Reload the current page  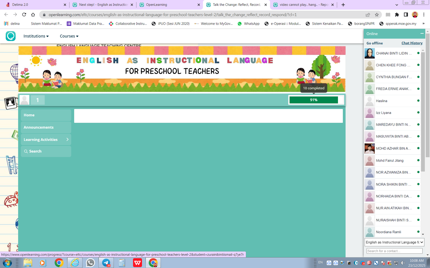(24, 15)
